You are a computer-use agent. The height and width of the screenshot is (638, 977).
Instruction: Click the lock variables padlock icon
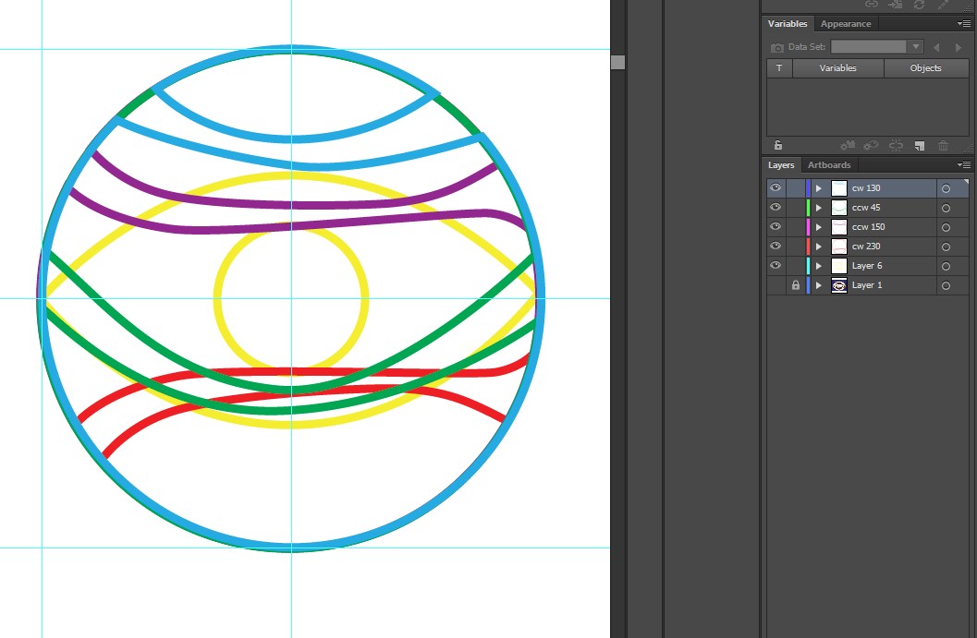click(779, 145)
